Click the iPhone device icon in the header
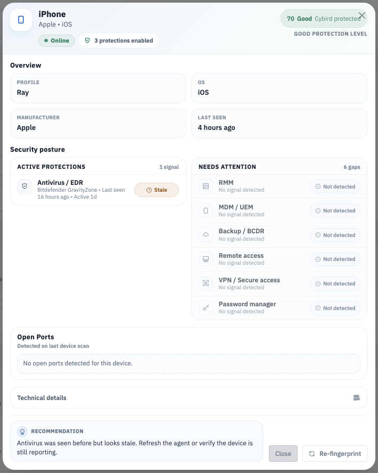This screenshot has height=473, width=378. point(21,20)
